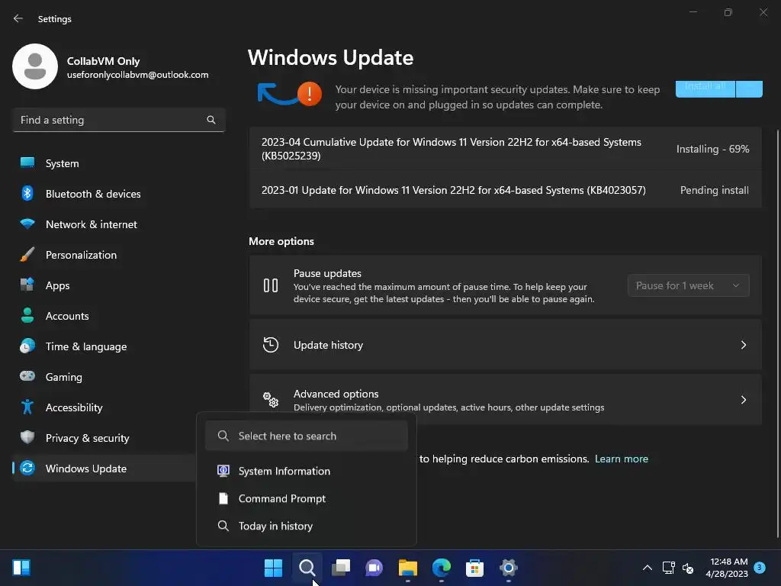781x586 pixels.
Task: Click the Settings page vertical scrollbar
Action: point(777,334)
